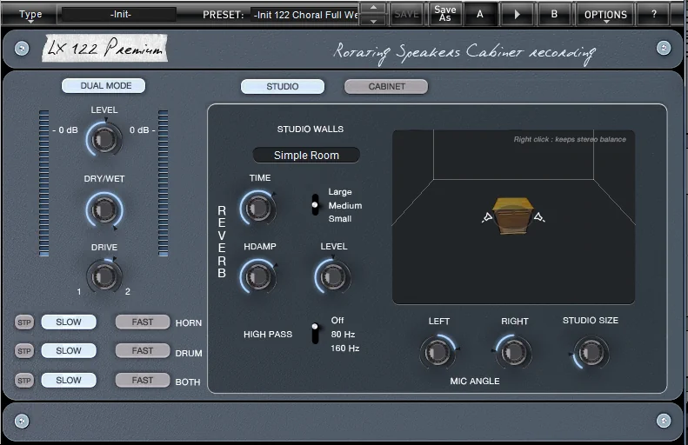Step to the next preset with down arrow
This screenshot has width=688, height=445.
point(373,21)
